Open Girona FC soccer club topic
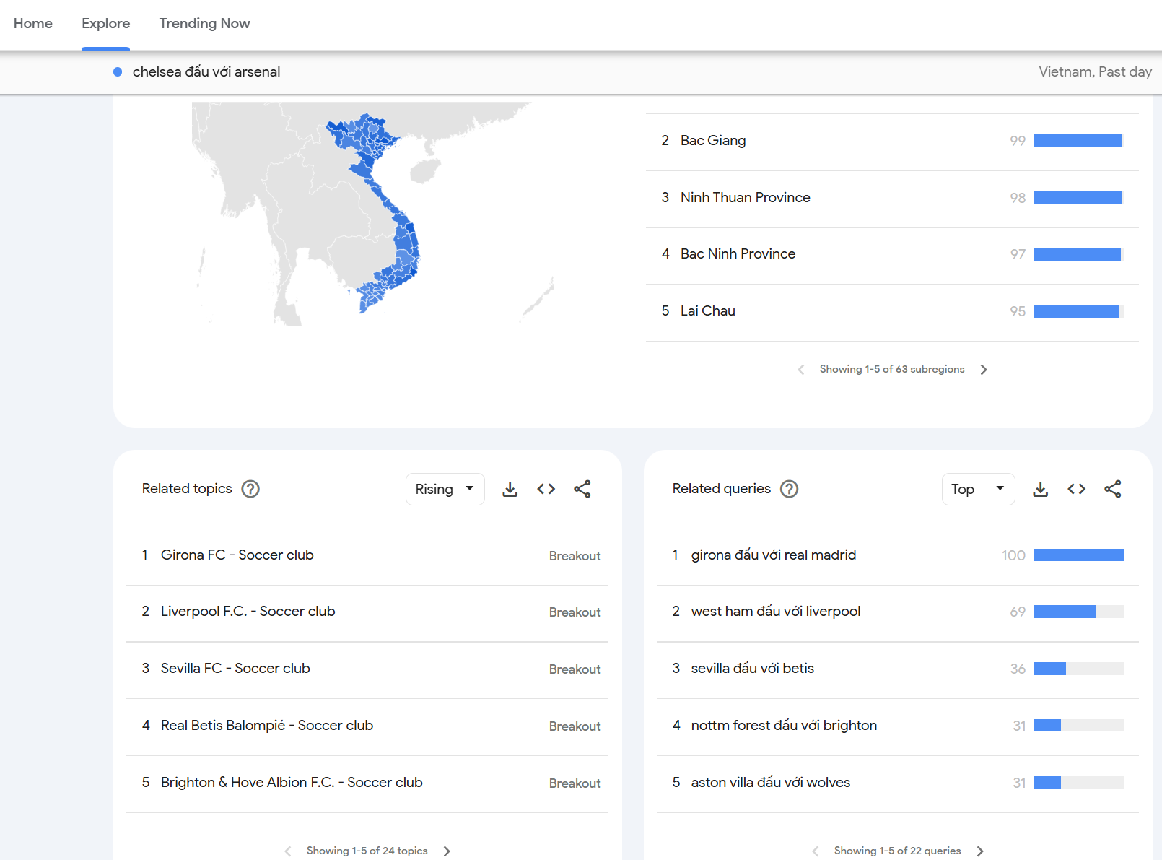The image size is (1162, 860). coord(237,555)
